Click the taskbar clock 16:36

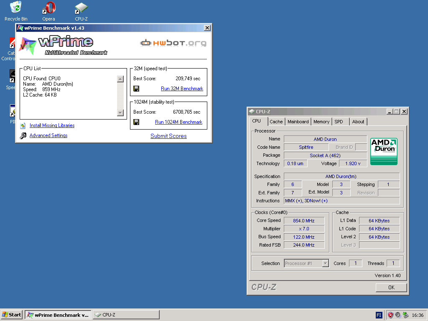418,315
